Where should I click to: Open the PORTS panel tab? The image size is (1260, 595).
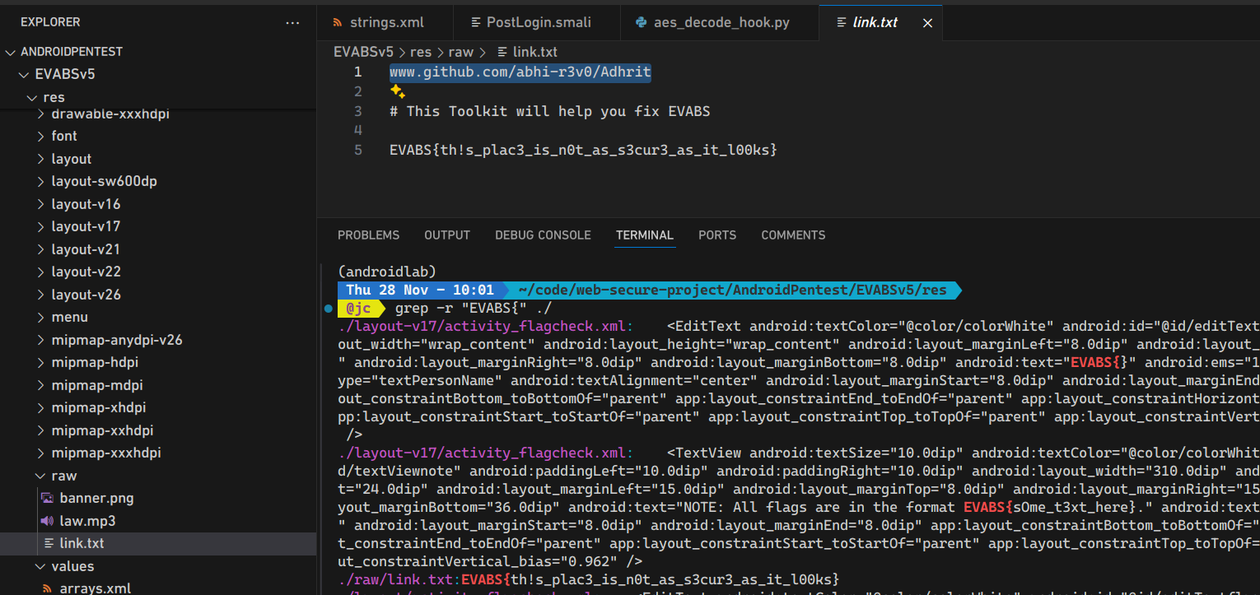click(x=717, y=235)
